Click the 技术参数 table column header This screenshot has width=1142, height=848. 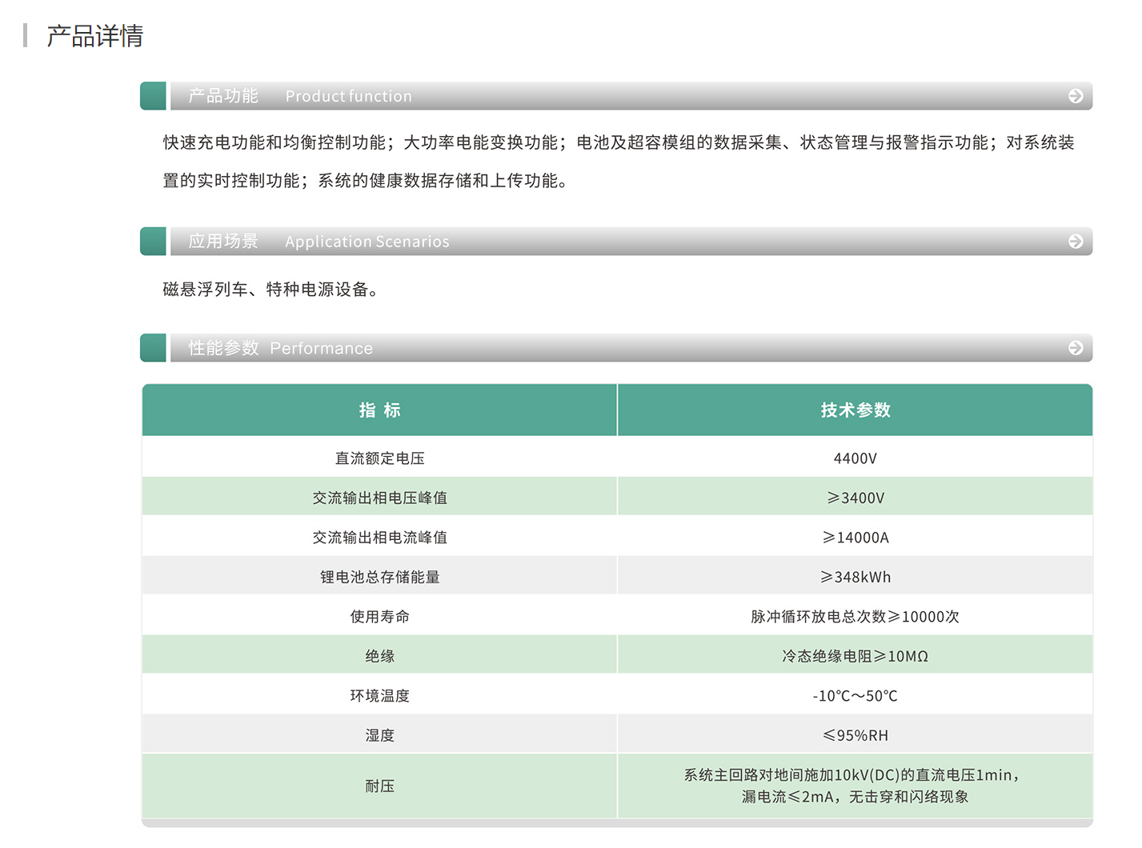click(855, 410)
